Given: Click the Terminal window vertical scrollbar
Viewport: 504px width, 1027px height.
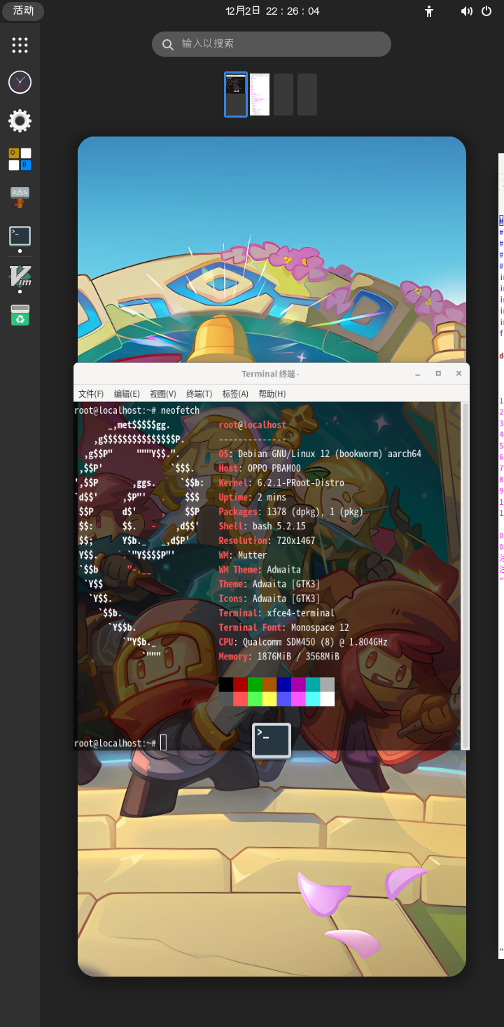Looking at the screenshot, I should (465, 575).
